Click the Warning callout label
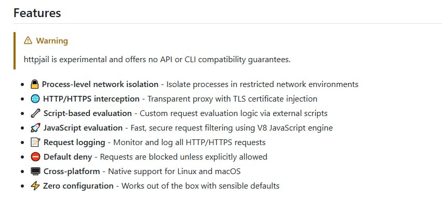The height and width of the screenshot is (200, 442). tap(52, 41)
